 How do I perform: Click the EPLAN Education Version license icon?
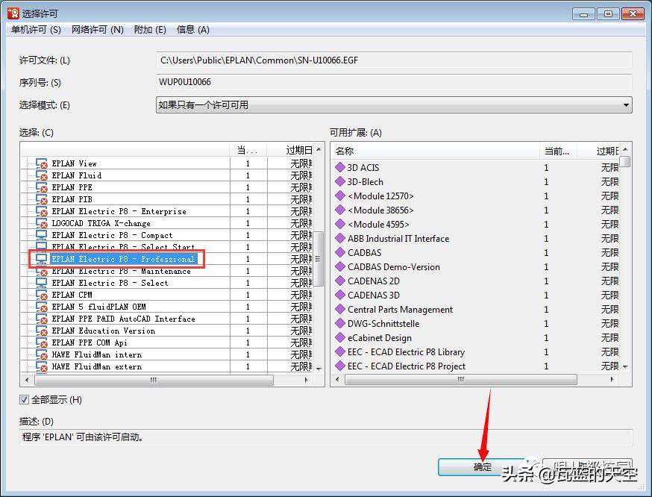point(42,331)
